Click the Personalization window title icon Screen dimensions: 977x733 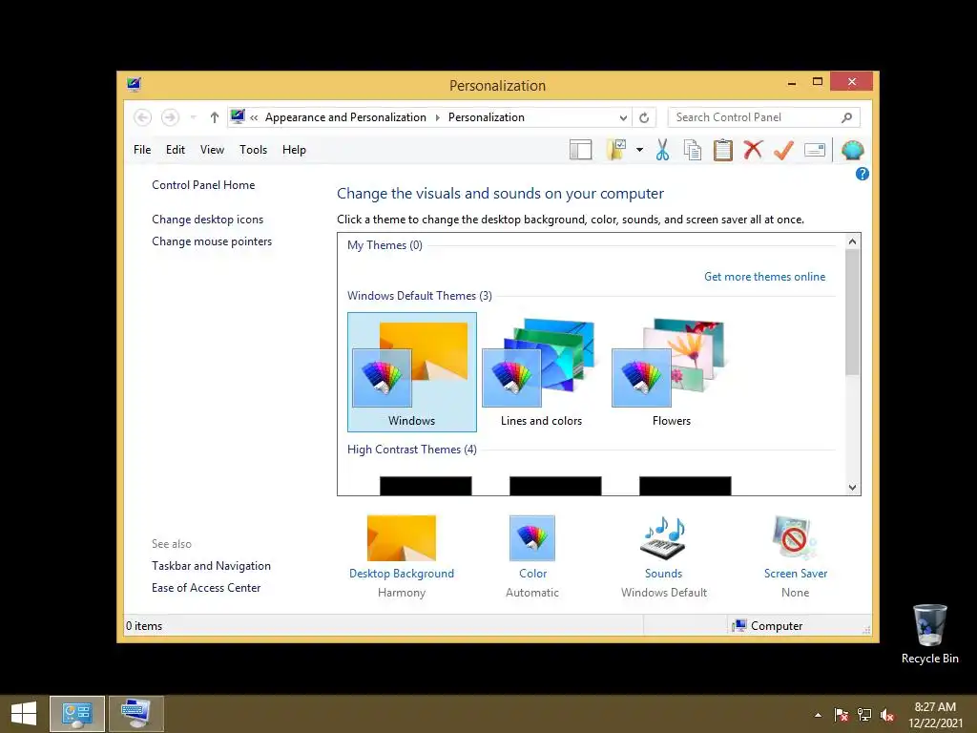(x=134, y=84)
